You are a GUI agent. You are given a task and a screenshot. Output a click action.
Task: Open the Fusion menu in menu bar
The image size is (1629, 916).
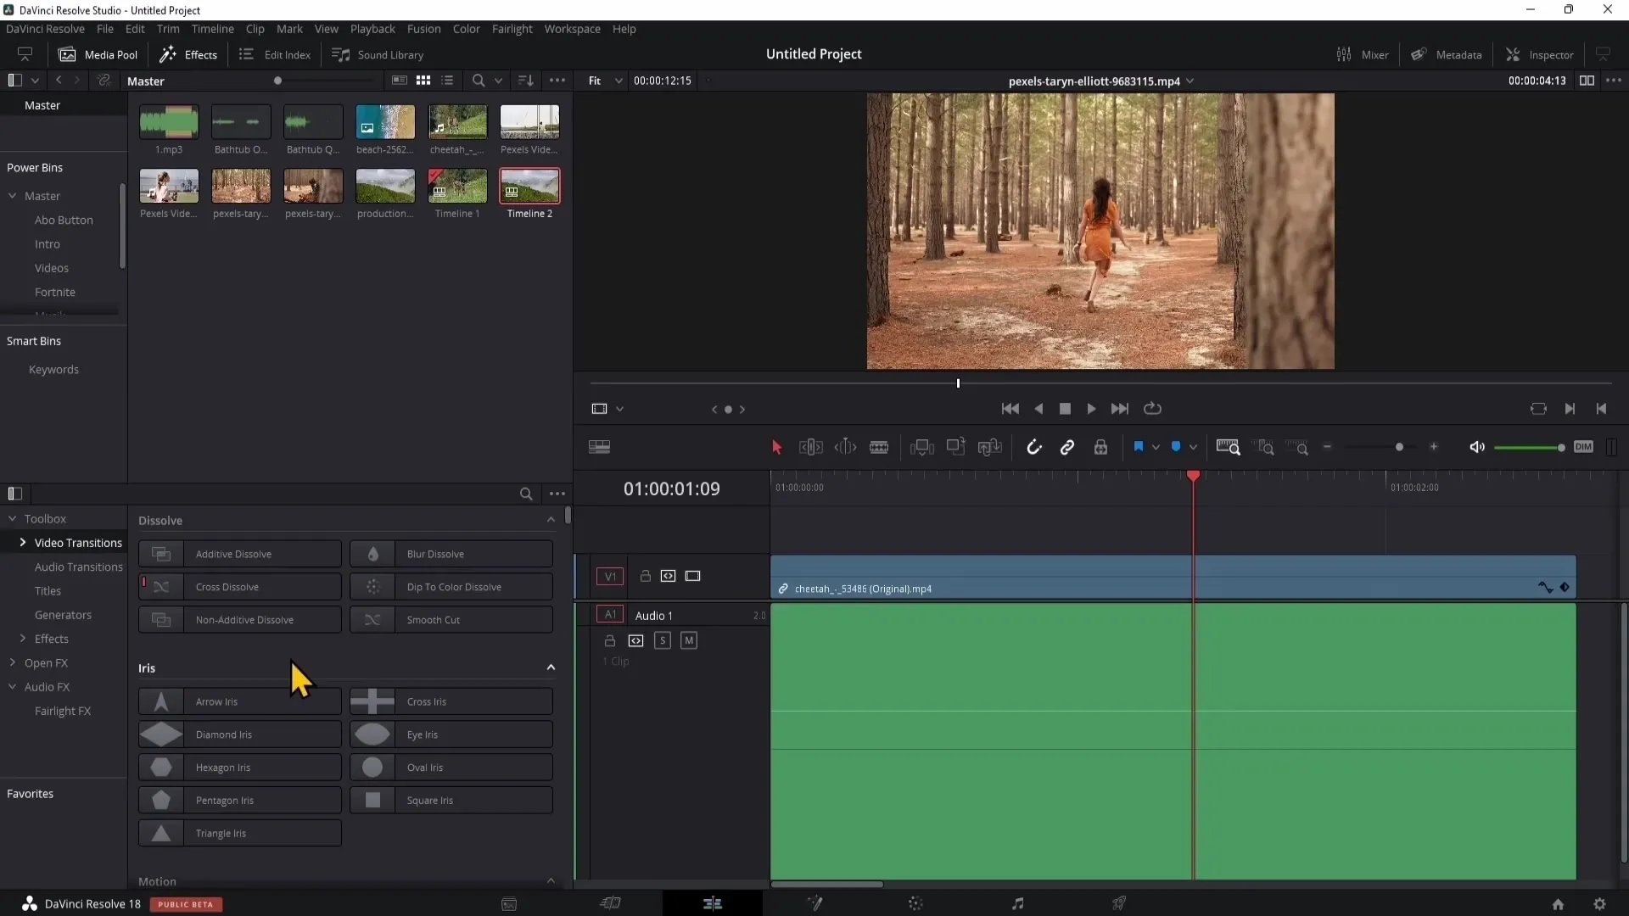tap(423, 28)
